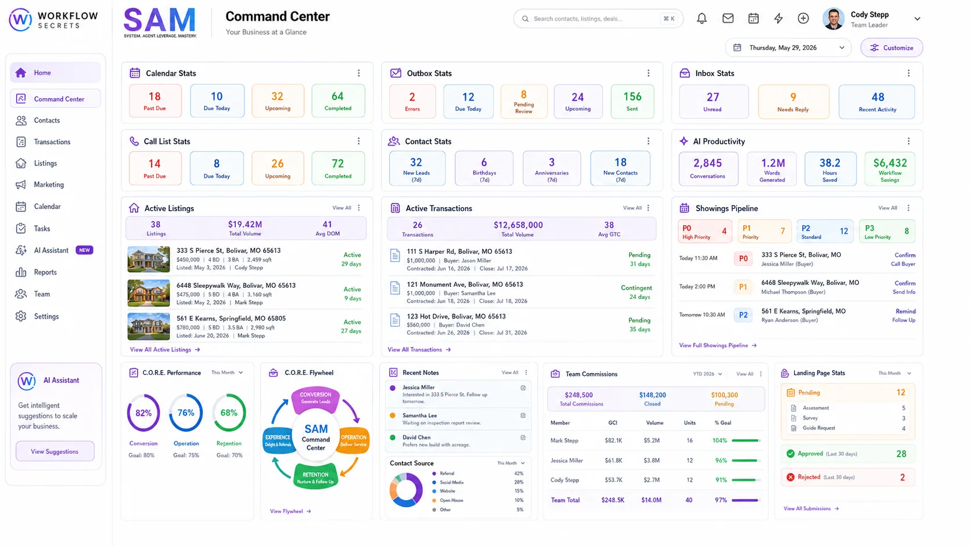Open the mail envelope icon in header
This screenshot has width=971, height=546.
(x=728, y=19)
